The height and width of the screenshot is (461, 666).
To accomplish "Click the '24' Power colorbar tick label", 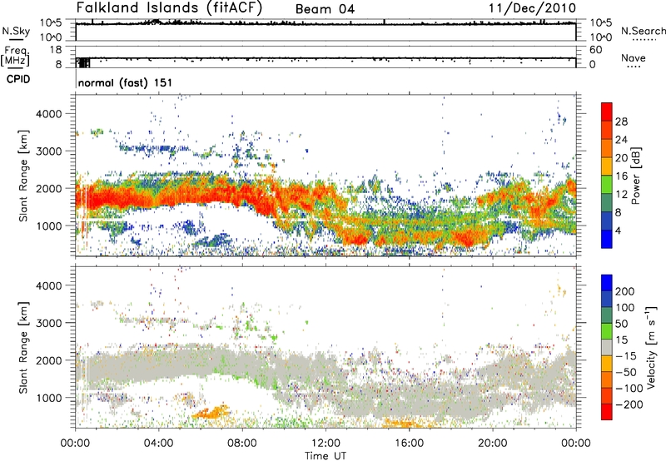I will (x=621, y=140).
